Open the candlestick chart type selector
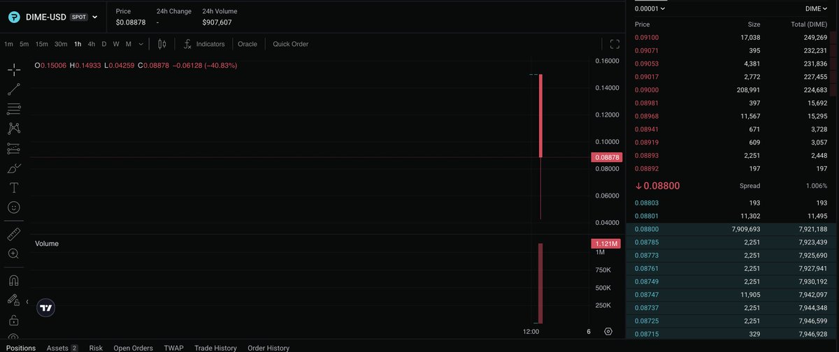 pyautogui.click(x=162, y=44)
